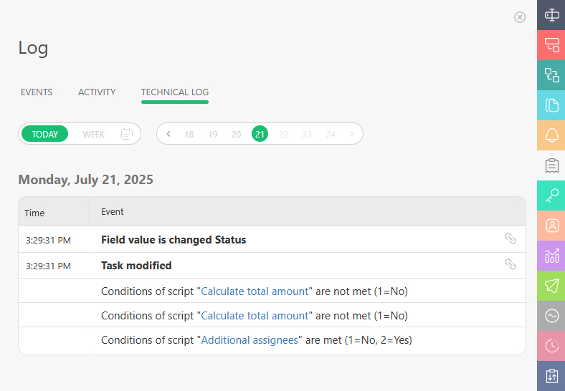The width and height of the screenshot is (565, 391).
Task: Open the signpost icon in sidebar
Action: (551, 15)
